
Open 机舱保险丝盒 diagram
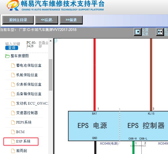point(27,75)
